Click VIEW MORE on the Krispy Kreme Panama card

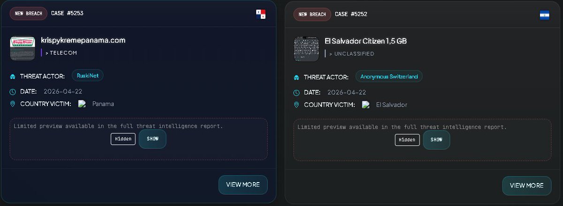(x=243, y=184)
